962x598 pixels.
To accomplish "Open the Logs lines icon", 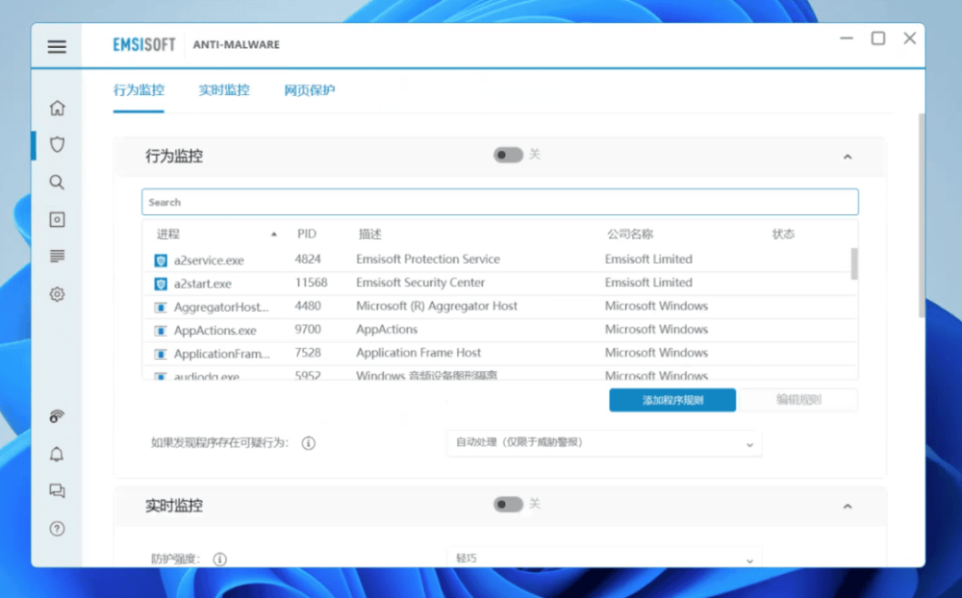I will pos(57,257).
